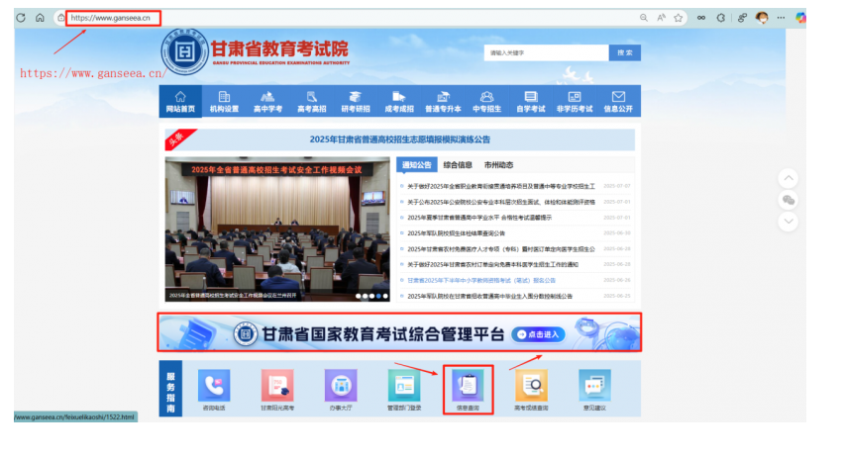Click the browser refresh icon
This screenshot has width=842, height=458.
(20, 18)
